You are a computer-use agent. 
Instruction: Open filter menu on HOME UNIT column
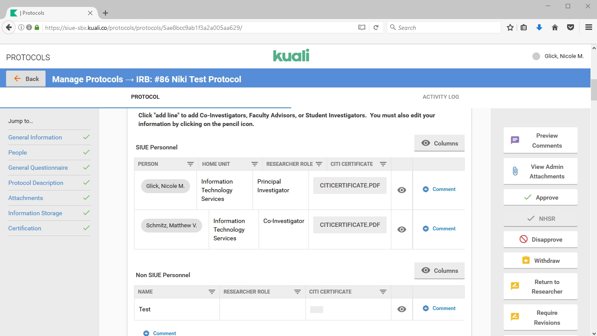(255, 164)
